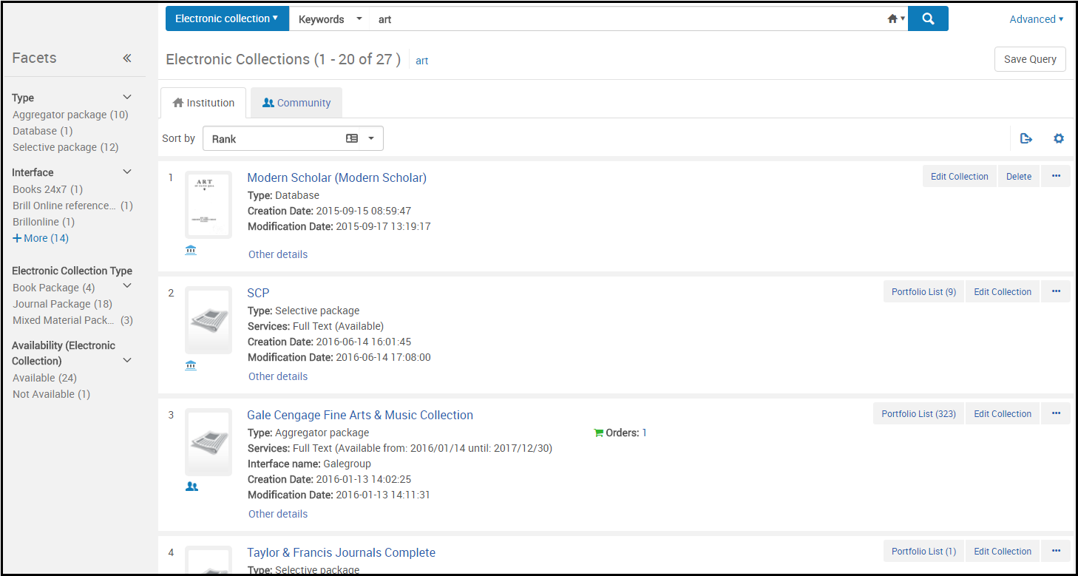
Task: Filter by Books 24x7 (1) interface
Action: click(47, 189)
